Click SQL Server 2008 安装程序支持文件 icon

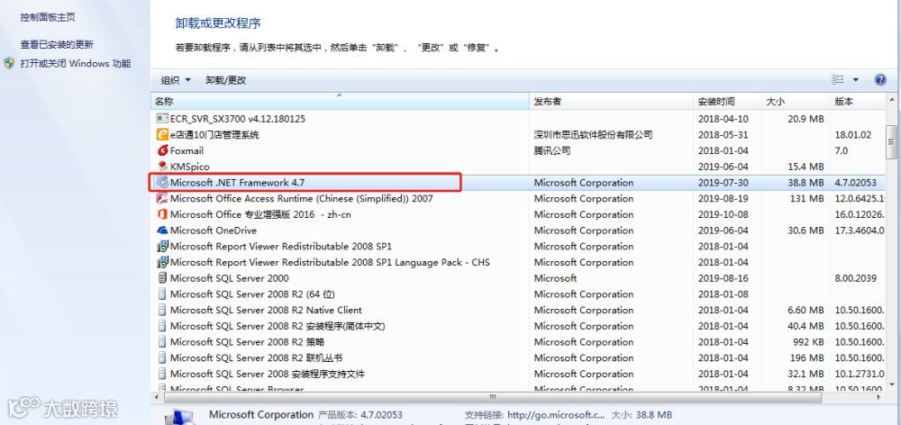coord(162,374)
